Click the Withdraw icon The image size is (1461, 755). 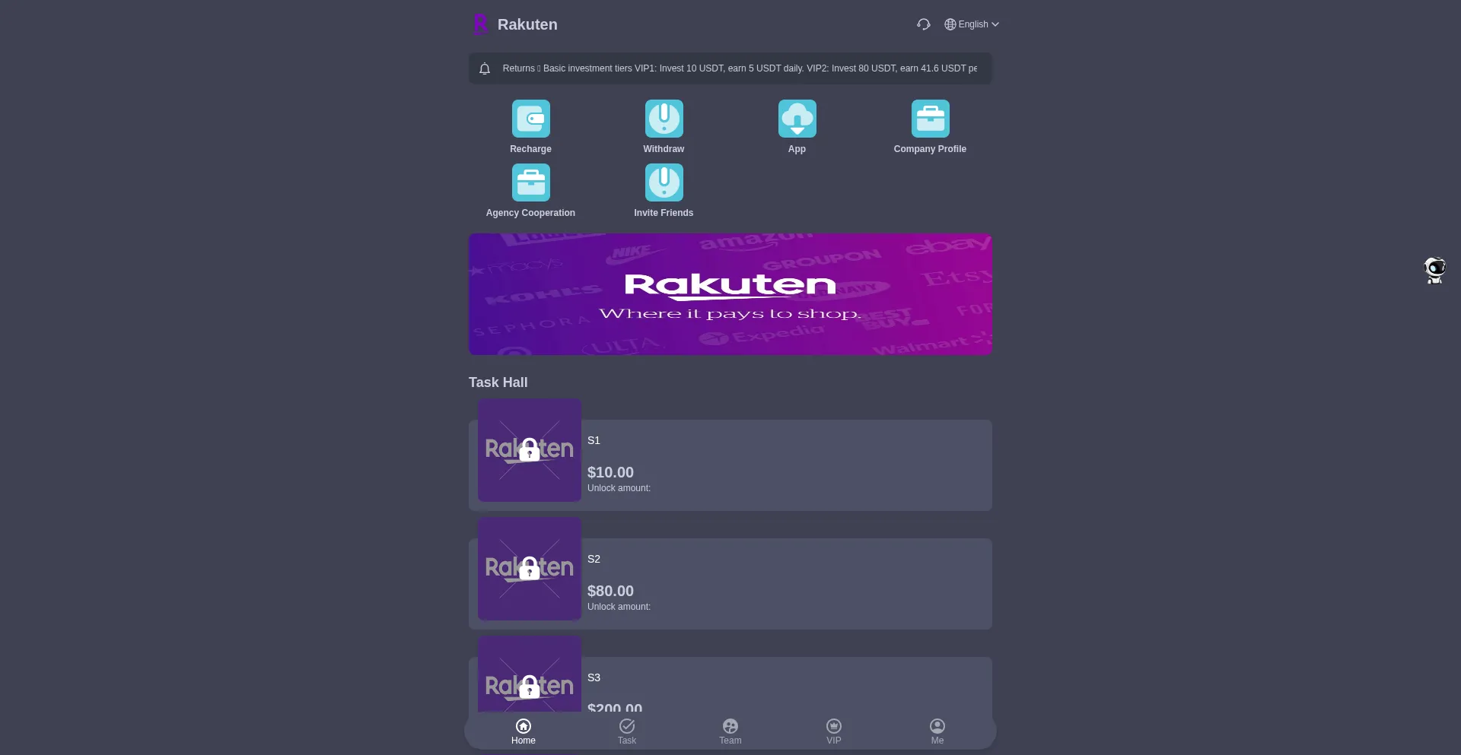coord(664,119)
